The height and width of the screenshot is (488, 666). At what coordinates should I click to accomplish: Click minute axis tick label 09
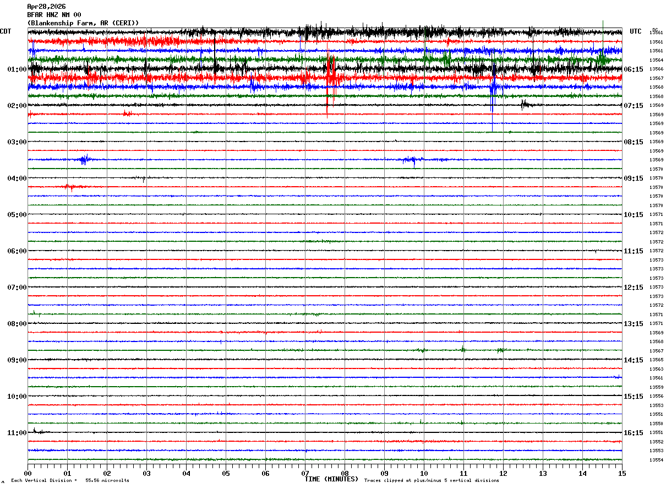[x=384, y=473]
